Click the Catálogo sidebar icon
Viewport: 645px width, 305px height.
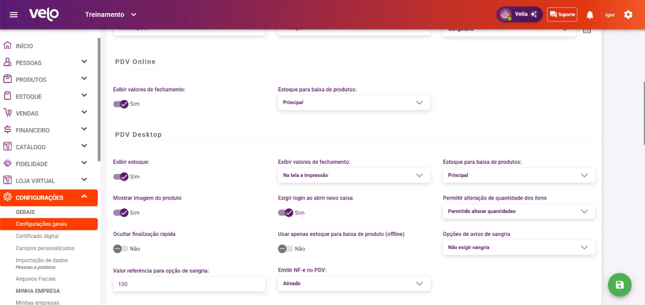pyautogui.click(x=7, y=147)
